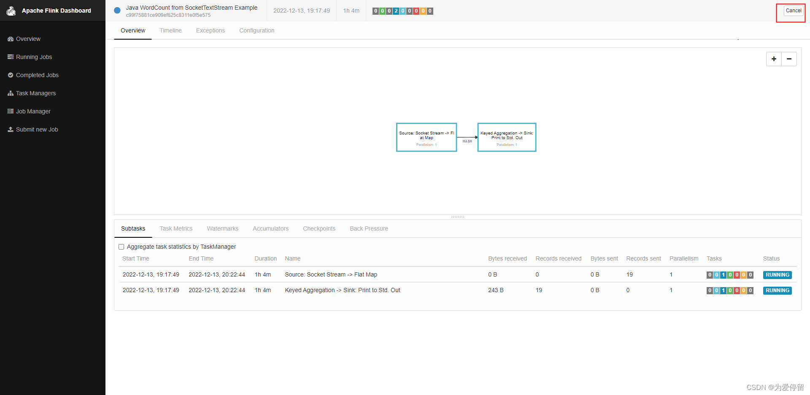
Task: Click the Apache Flink squirrel logo
Action: point(11,11)
